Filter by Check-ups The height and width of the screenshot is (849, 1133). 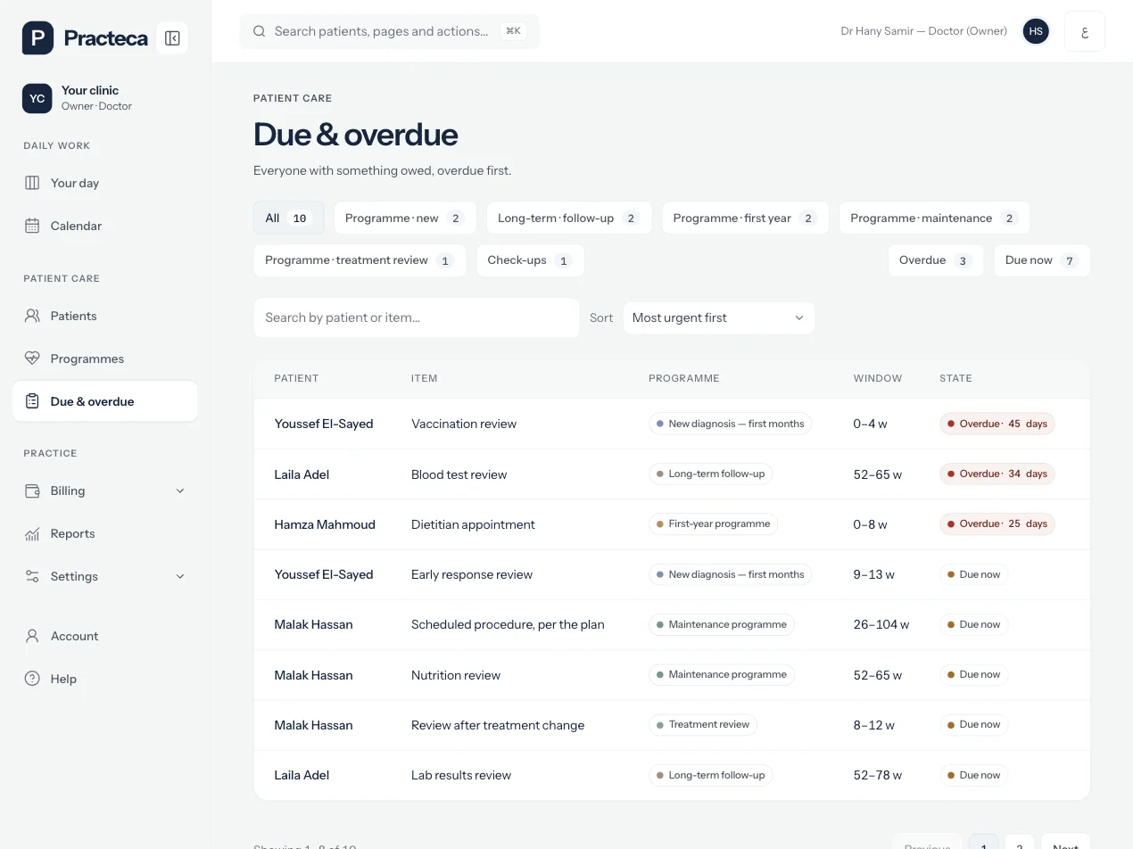530,260
